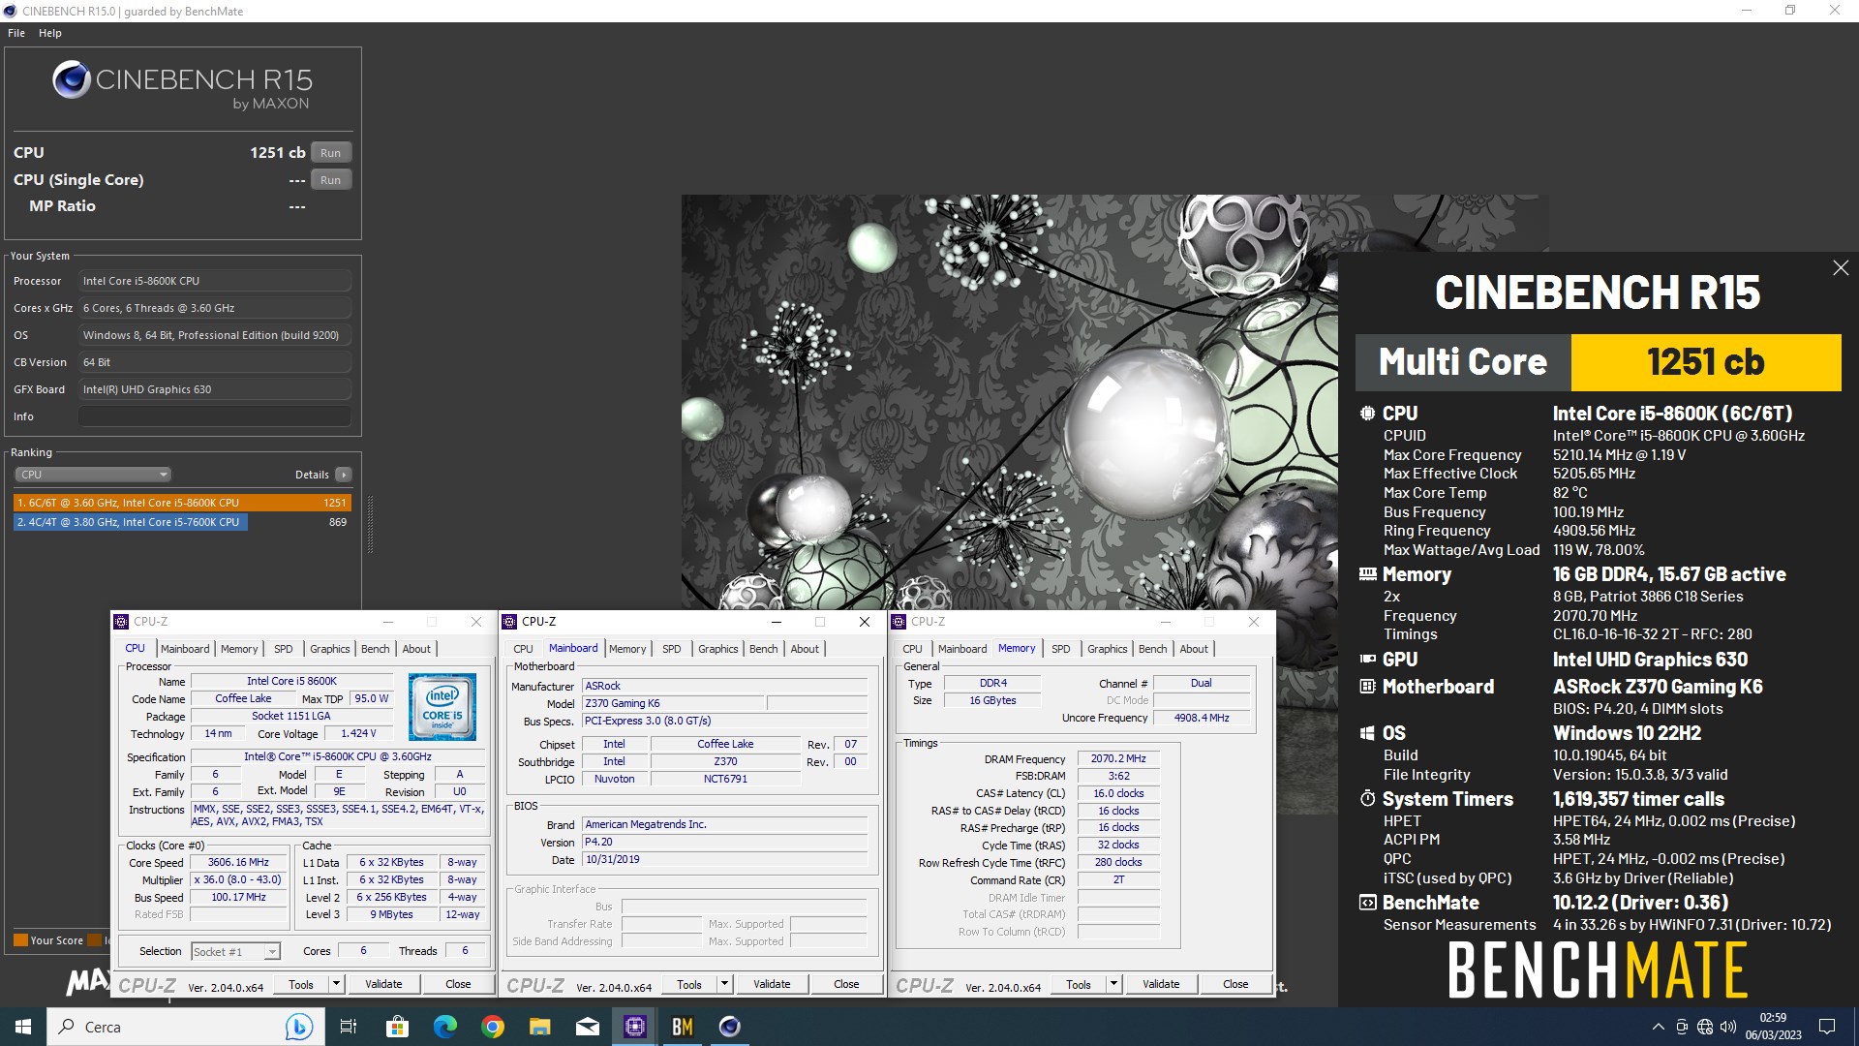Close the BenchMate result overlay panel
1859x1046 pixels.
[x=1841, y=268]
